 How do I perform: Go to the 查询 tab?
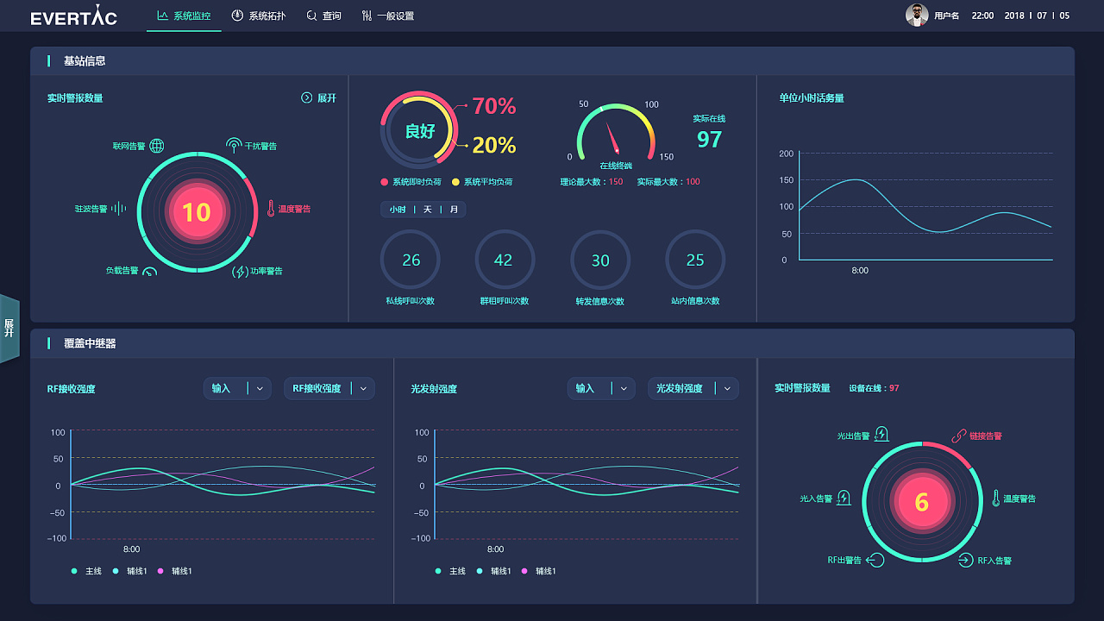[324, 16]
